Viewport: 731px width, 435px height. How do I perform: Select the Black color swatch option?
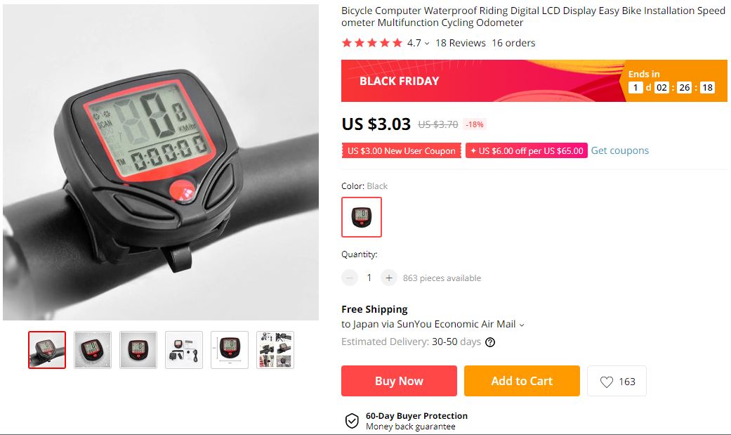362,217
